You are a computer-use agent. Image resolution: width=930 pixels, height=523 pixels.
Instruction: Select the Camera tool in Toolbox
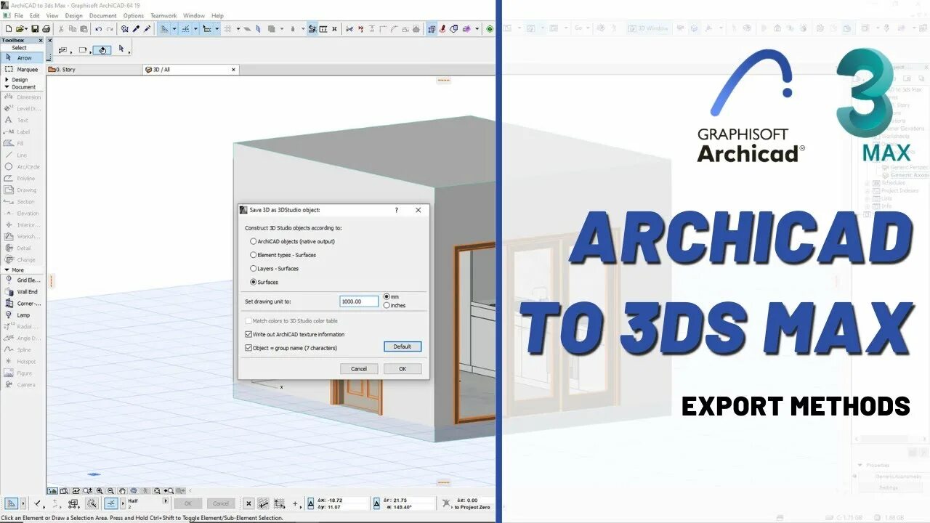[22, 384]
